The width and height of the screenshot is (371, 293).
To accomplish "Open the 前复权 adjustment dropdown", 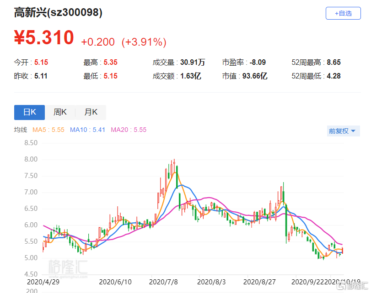I will tap(343, 131).
